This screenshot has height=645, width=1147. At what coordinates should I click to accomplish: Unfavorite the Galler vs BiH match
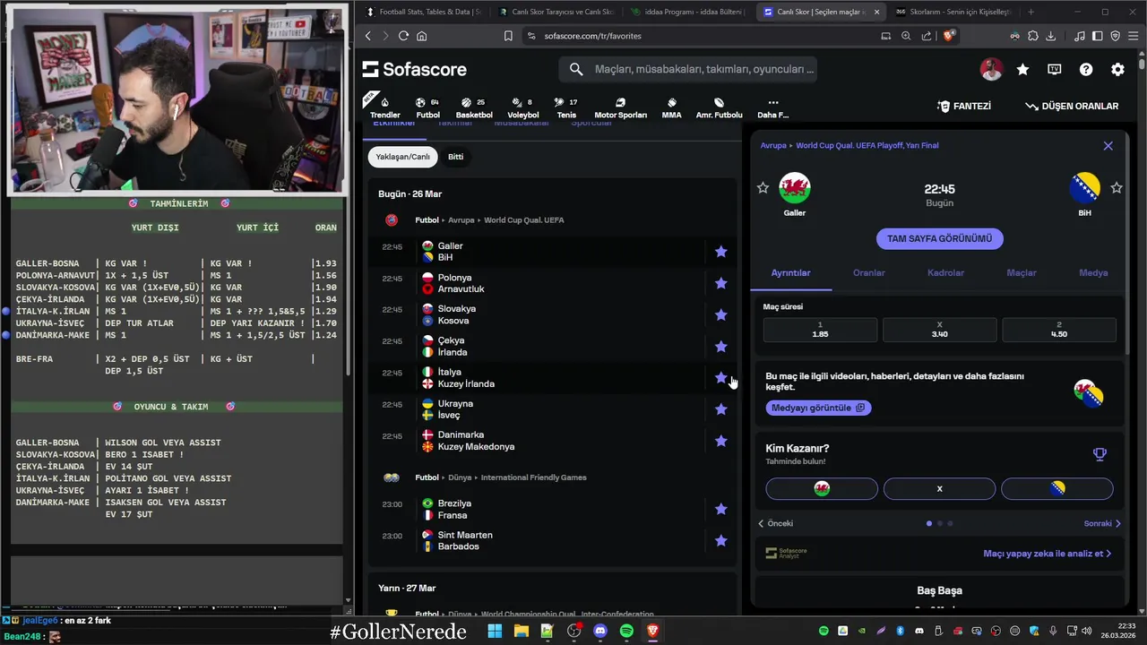(x=720, y=252)
